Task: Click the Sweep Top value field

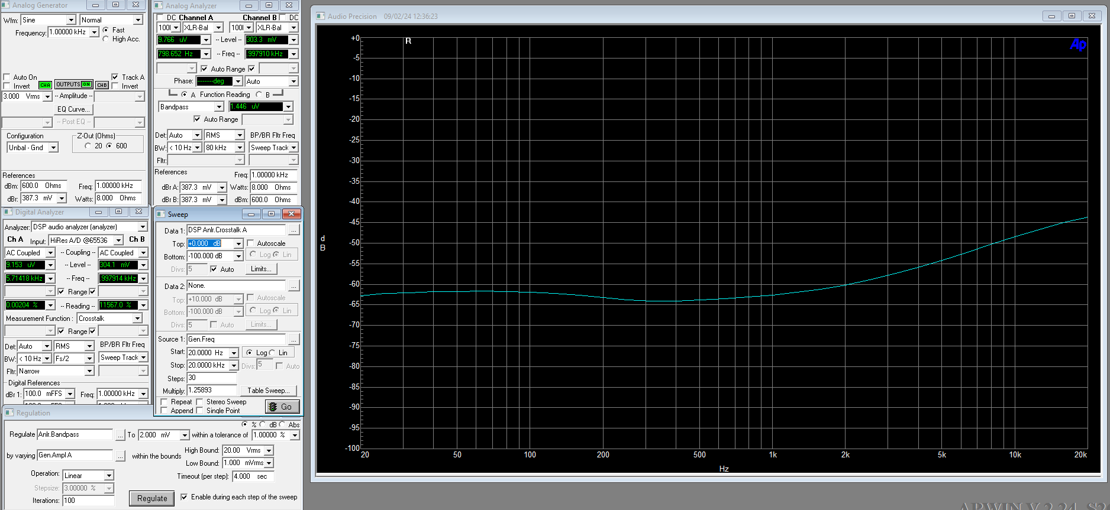Action: [x=211, y=243]
